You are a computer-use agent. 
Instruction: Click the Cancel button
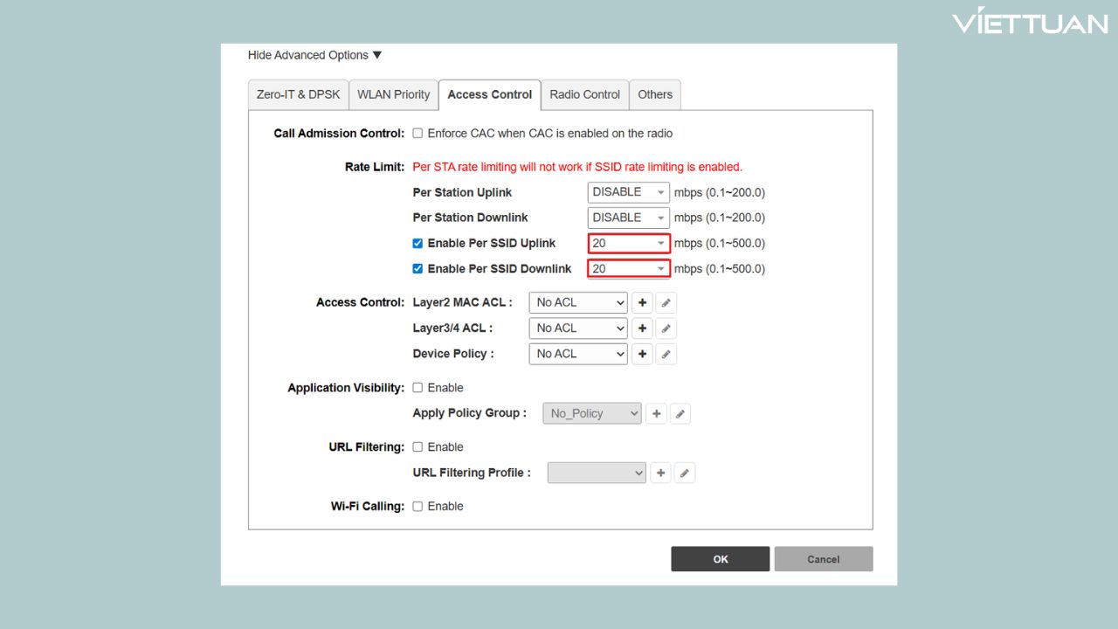point(822,558)
